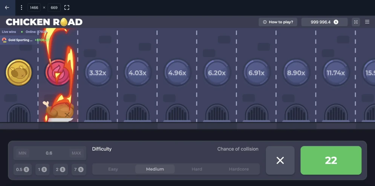Click the green 22 button
The height and width of the screenshot is (186, 375).
[331, 160]
